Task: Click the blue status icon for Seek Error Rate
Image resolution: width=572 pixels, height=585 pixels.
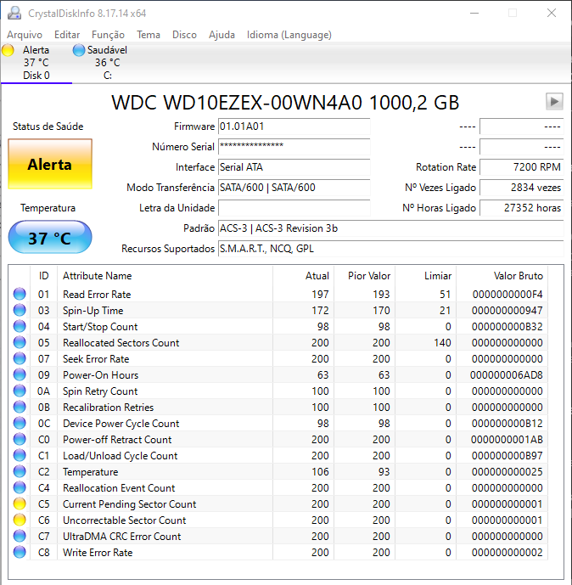Action: click(x=20, y=358)
